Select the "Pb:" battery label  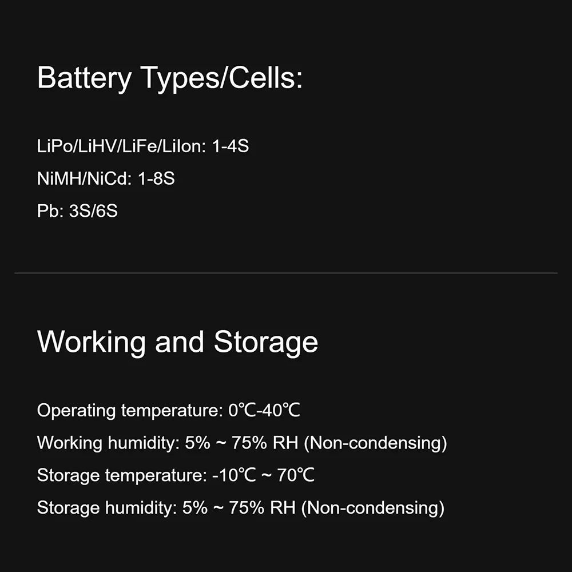tap(50, 211)
